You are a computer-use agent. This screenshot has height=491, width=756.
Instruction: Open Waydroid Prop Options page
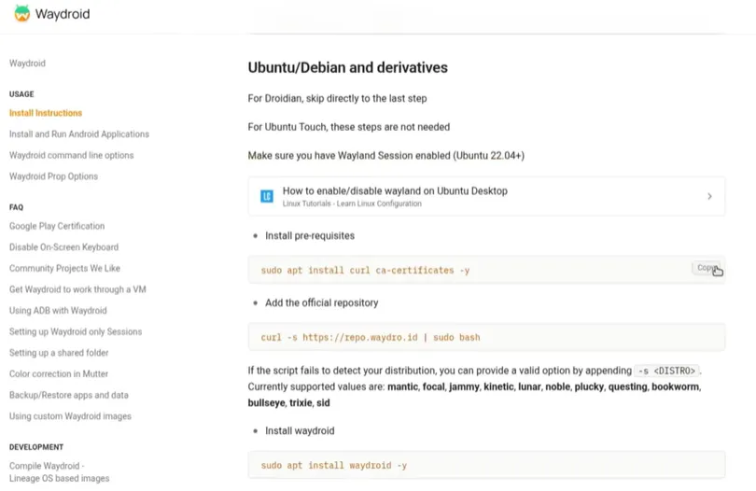coord(53,176)
